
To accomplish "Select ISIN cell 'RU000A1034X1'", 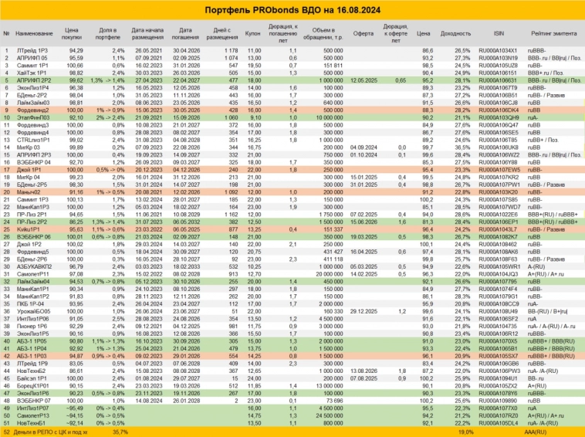I will click(x=498, y=51).
